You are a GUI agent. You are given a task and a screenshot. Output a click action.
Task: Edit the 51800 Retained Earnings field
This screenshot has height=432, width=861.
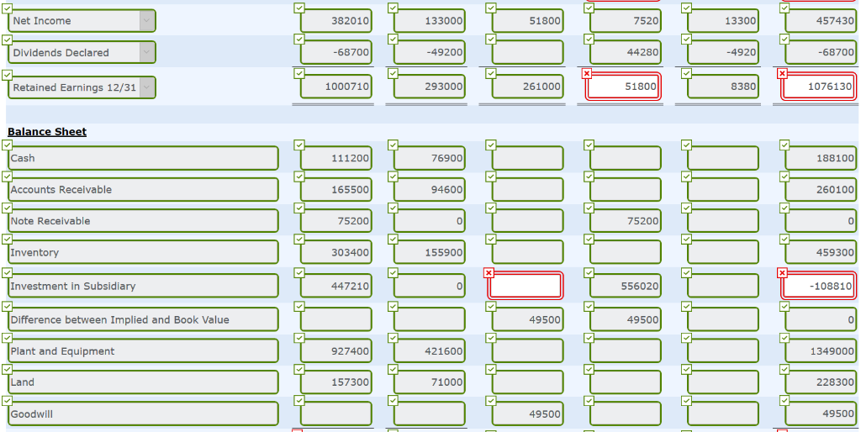pyautogui.click(x=623, y=87)
